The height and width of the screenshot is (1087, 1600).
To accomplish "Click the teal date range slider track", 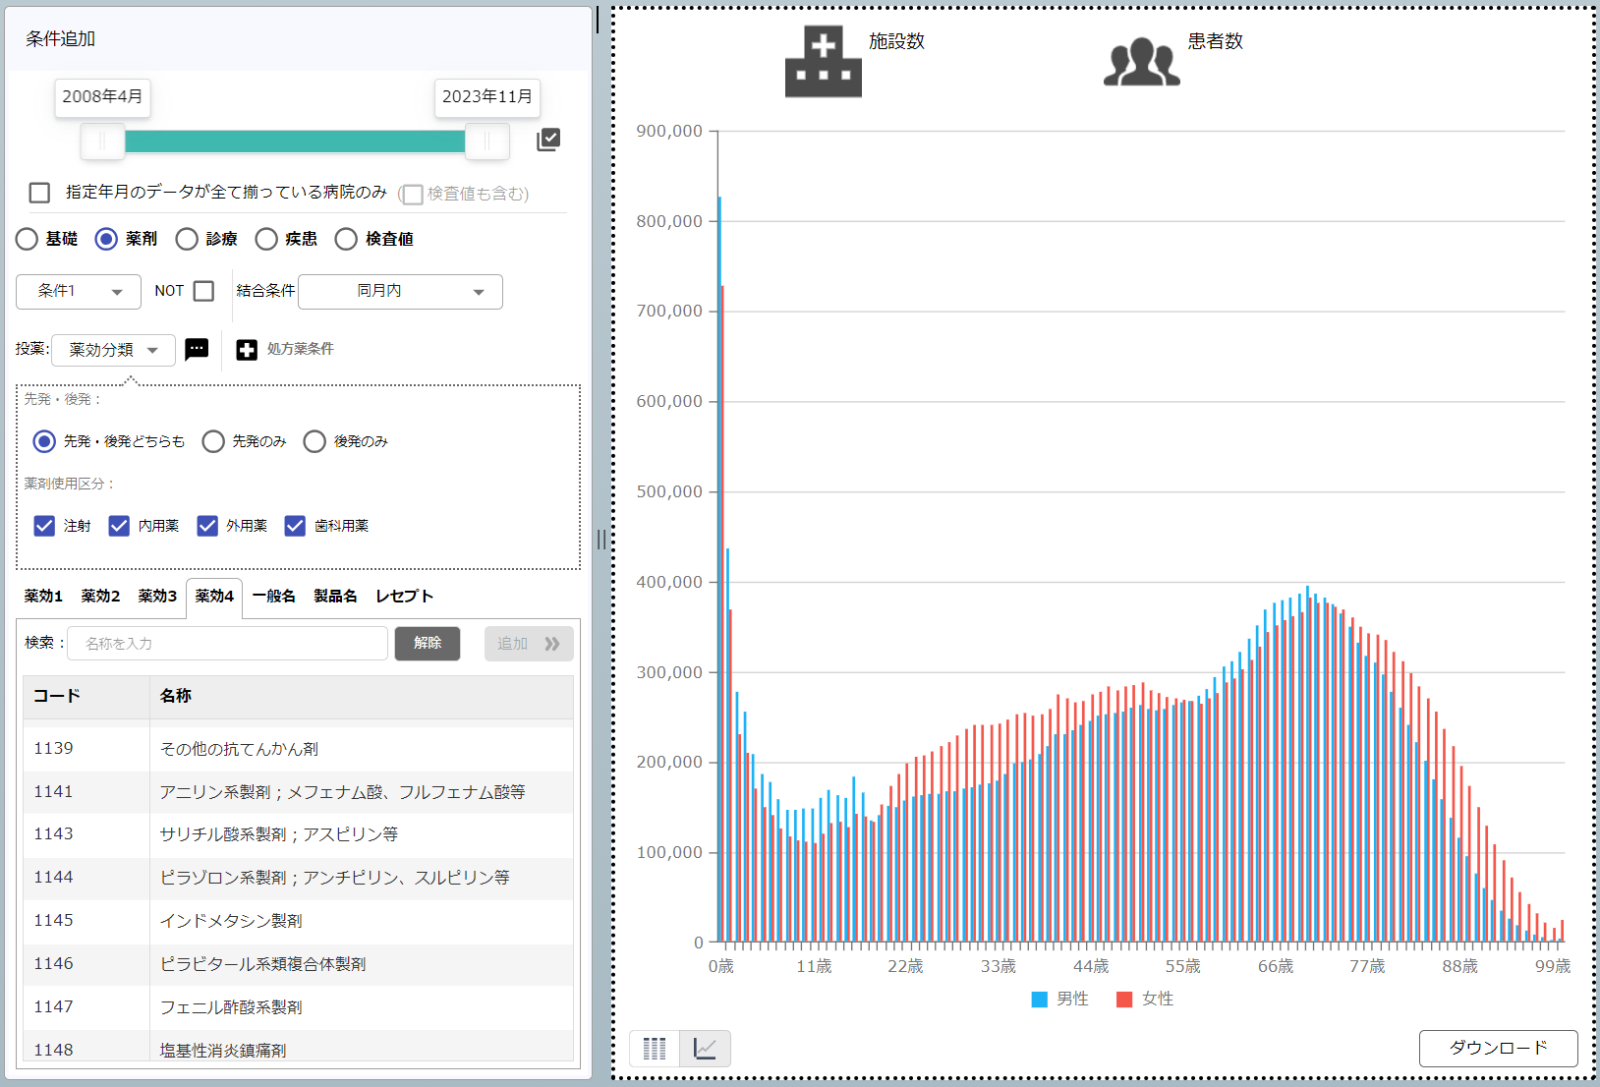I will pyautogui.click(x=295, y=142).
